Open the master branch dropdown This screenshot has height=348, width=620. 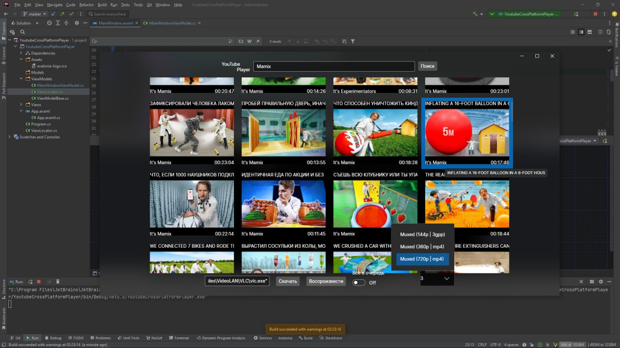[x=34, y=14]
